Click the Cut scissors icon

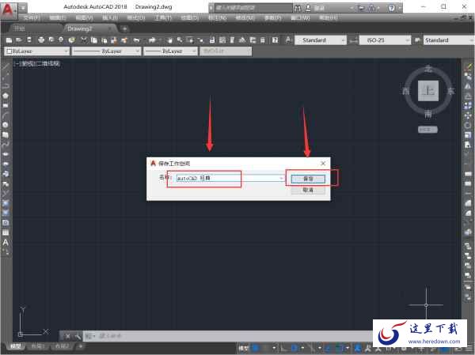point(84,40)
